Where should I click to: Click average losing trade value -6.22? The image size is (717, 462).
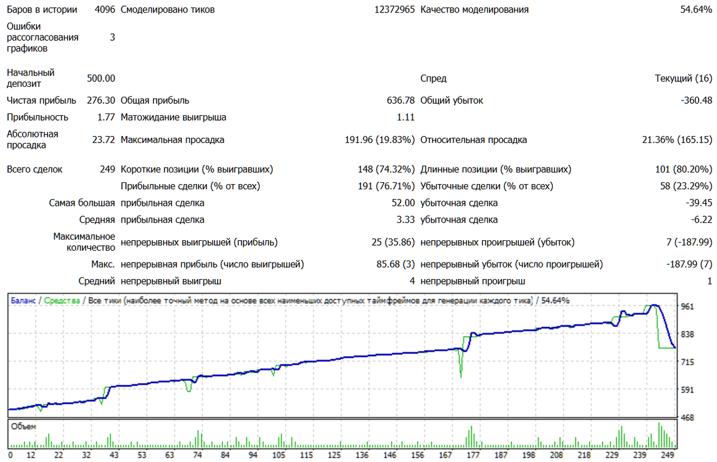click(x=702, y=220)
